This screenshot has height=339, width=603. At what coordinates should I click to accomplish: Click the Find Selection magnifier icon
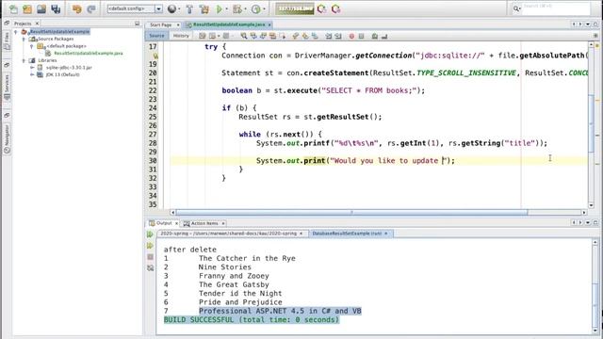(244, 36)
